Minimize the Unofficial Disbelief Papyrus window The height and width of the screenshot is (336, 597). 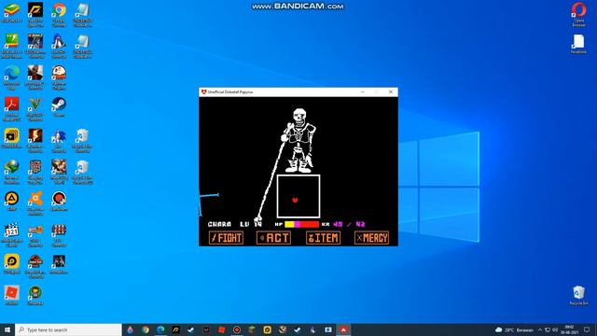(363, 91)
